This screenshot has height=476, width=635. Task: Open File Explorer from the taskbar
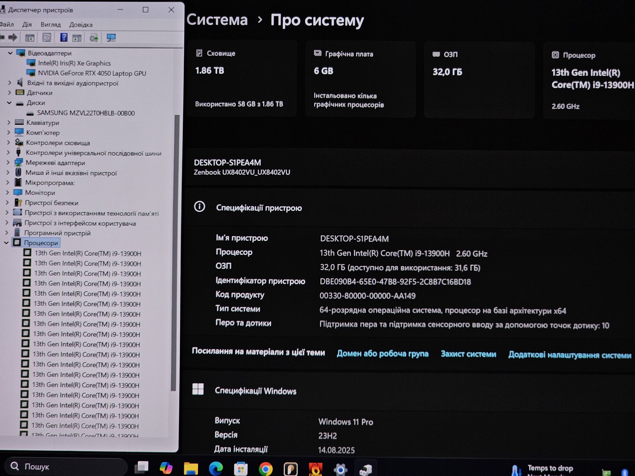tap(191, 468)
